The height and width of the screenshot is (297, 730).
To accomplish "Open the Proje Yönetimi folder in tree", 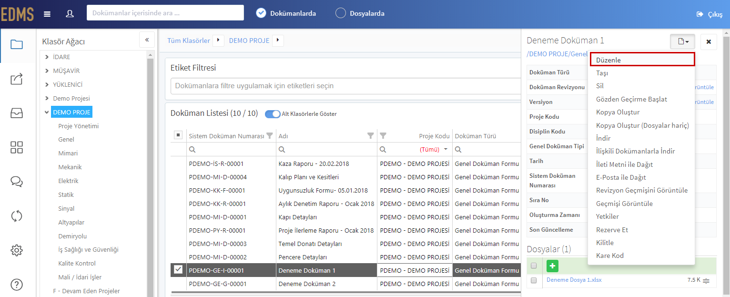I will click(x=79, y=126).
